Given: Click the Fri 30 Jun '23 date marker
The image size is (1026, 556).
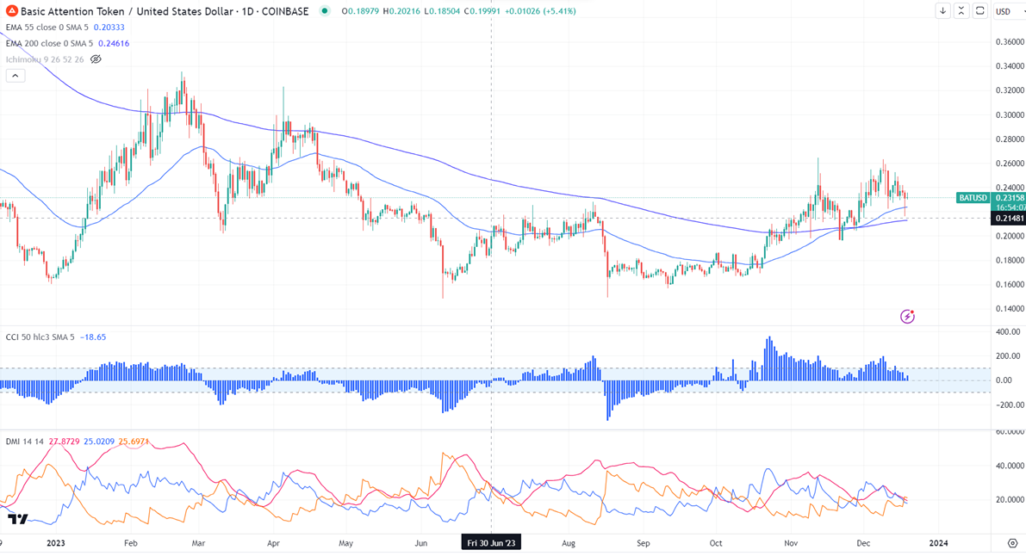Looking at the screenshot, I should coord(491,543).
